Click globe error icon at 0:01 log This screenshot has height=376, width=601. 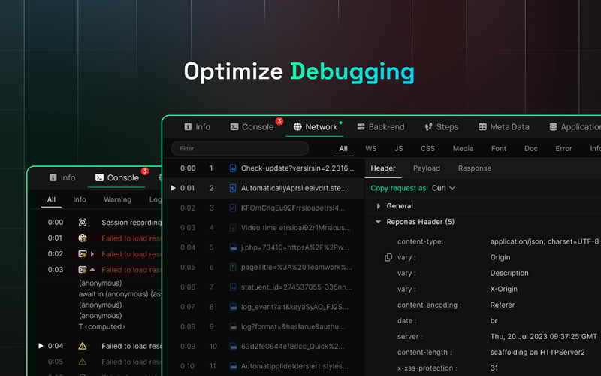pos(83,238)
